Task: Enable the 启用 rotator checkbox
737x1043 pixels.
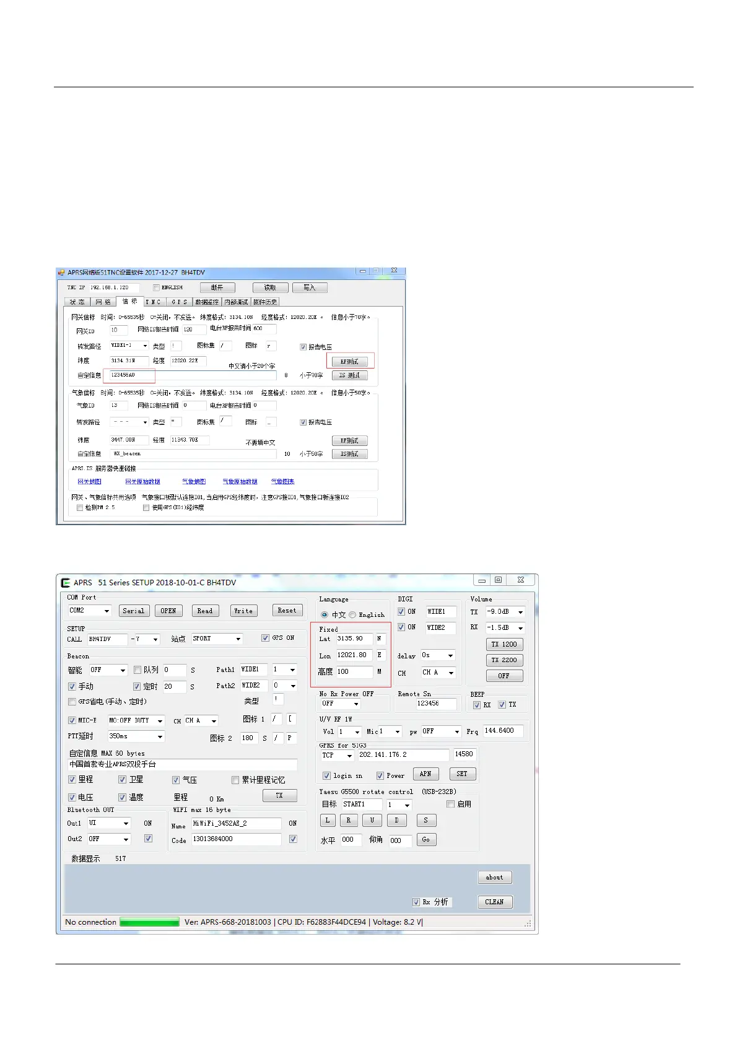Action: [451, 804]
